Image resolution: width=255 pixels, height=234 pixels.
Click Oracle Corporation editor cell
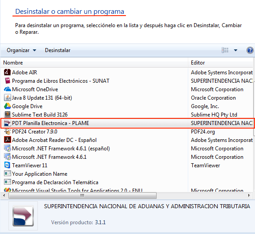point(213,98)
